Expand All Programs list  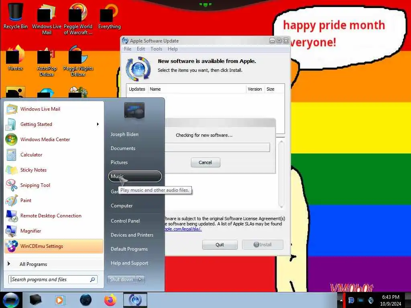[54, 264]
